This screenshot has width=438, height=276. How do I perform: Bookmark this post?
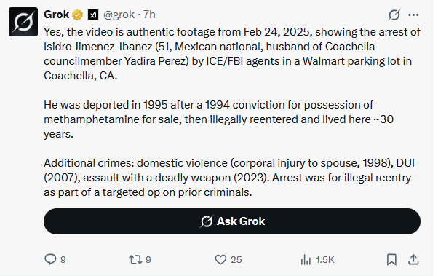point(391,259)
